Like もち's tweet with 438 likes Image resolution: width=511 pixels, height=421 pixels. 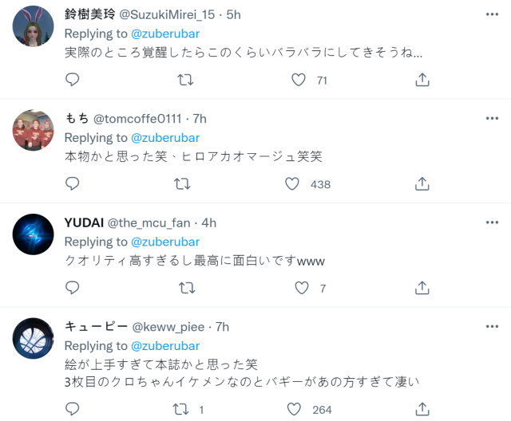292,184
